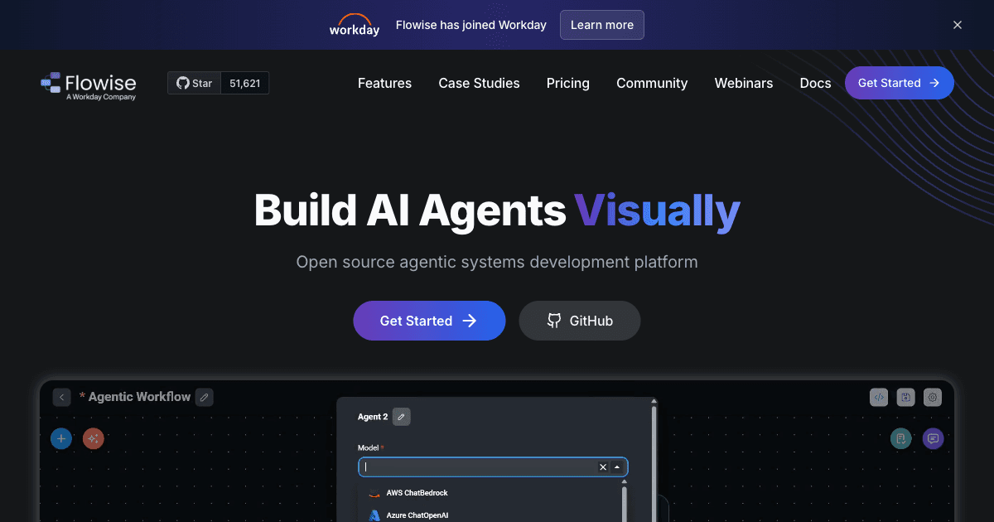
Task: Open Flowise on GitHub
Action: 579,321
